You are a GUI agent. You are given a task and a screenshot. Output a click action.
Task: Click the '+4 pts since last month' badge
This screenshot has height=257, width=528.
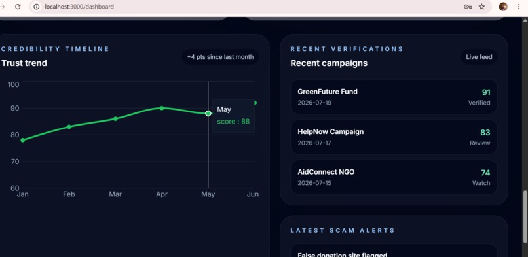pyautogui.click(x=221, y=57)
